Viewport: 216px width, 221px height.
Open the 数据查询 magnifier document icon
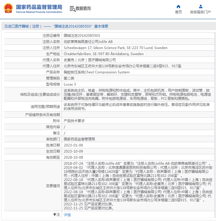tap(73, 9)
